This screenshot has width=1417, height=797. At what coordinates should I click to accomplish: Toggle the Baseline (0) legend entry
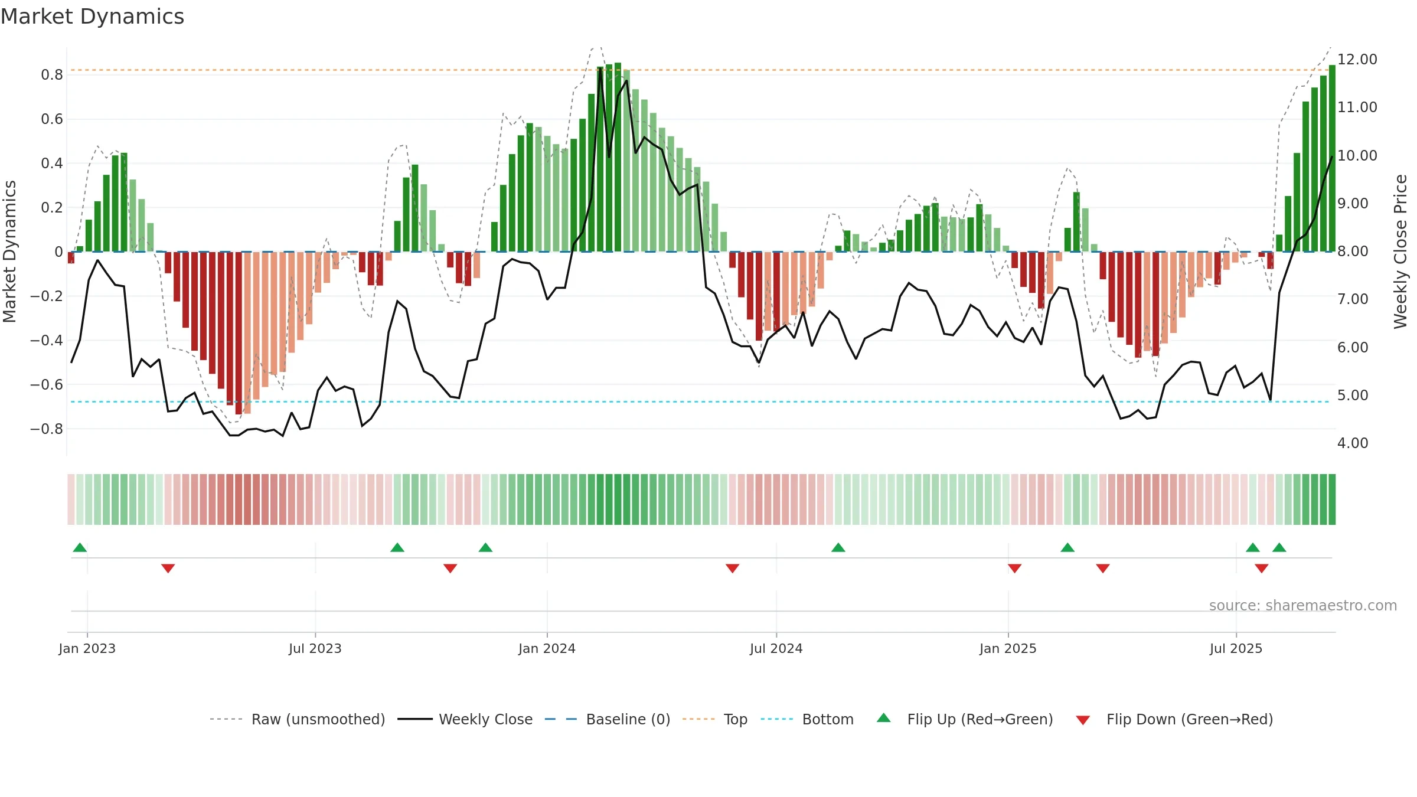[x=607, y=719]
